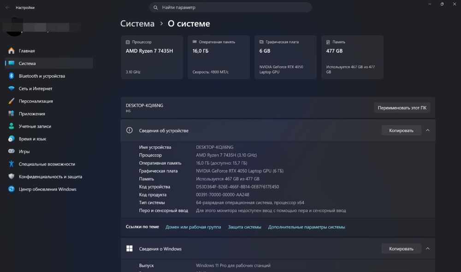The height and width of the screenshot is (272, 461).
Task: Open Учетные записи settings
Action: pos(49,127)
